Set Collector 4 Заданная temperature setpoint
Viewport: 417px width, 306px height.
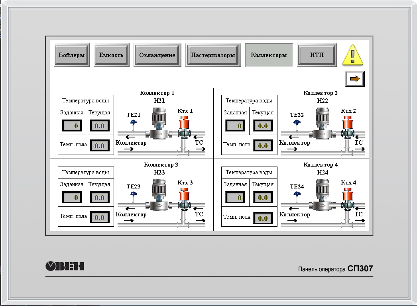236,198
